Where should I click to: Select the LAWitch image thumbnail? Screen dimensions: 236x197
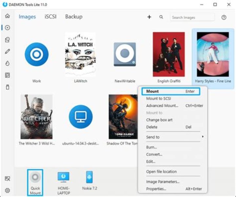tap(81, 54)
